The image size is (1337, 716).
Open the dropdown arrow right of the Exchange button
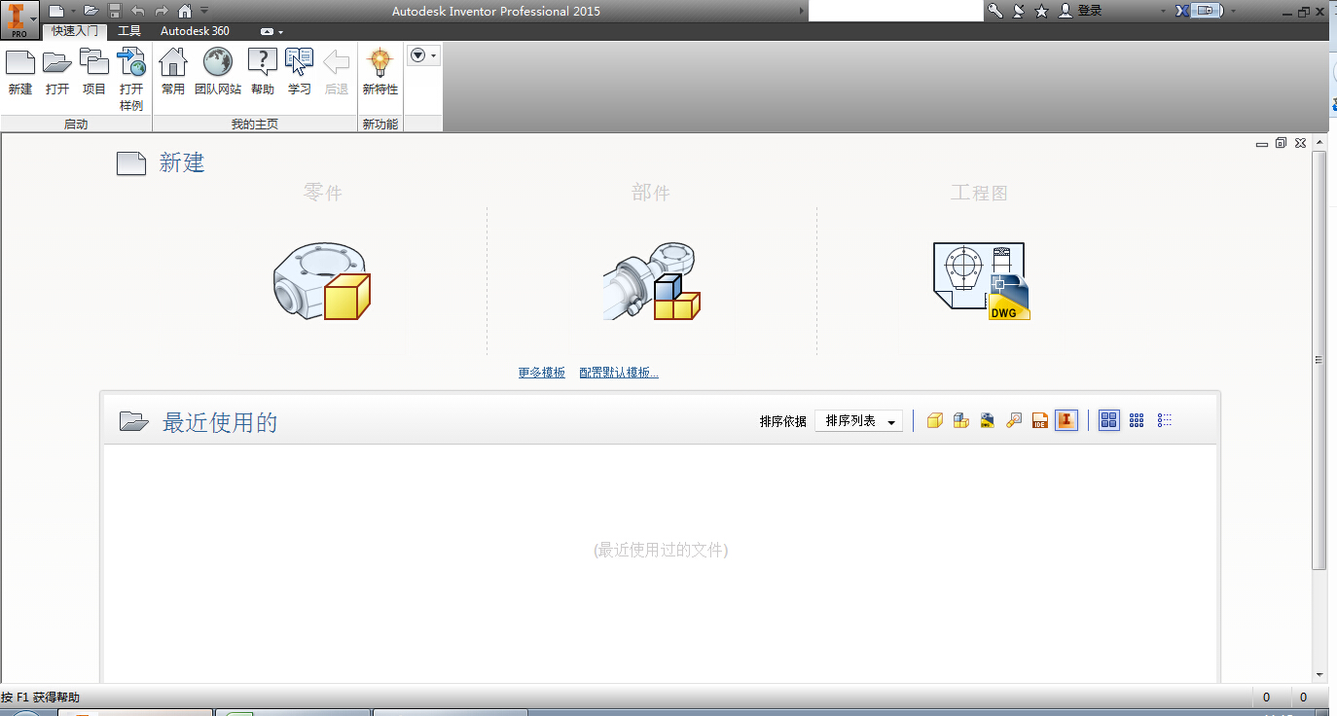[1234, 11]
